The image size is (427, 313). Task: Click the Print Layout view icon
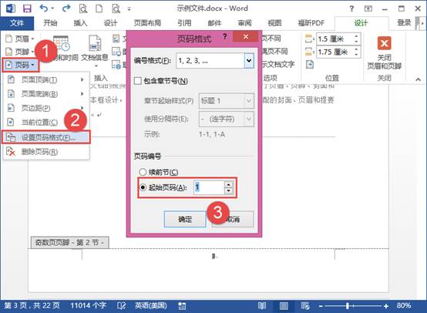pyautogui.click(x=284, y=306)
